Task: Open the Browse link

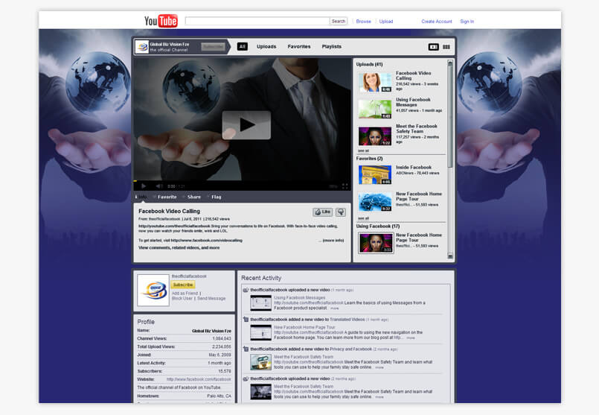Action: coord(363,22)
